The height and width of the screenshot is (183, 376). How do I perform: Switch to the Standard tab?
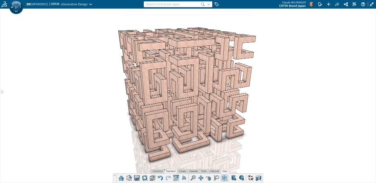click(x=171, y=171)
